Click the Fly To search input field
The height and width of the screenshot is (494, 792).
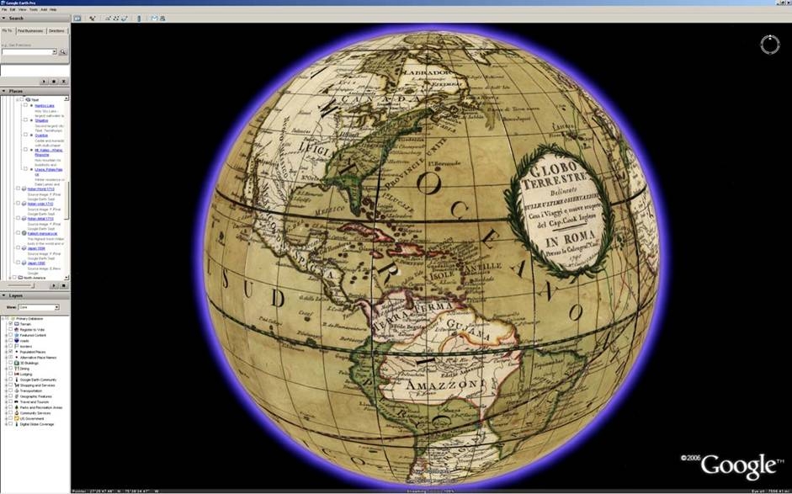click(x=28, y=52)
